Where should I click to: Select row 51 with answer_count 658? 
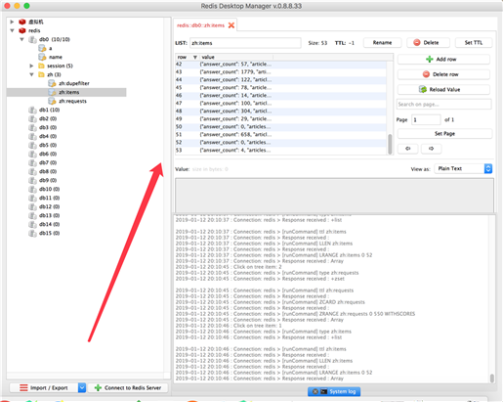281,135
